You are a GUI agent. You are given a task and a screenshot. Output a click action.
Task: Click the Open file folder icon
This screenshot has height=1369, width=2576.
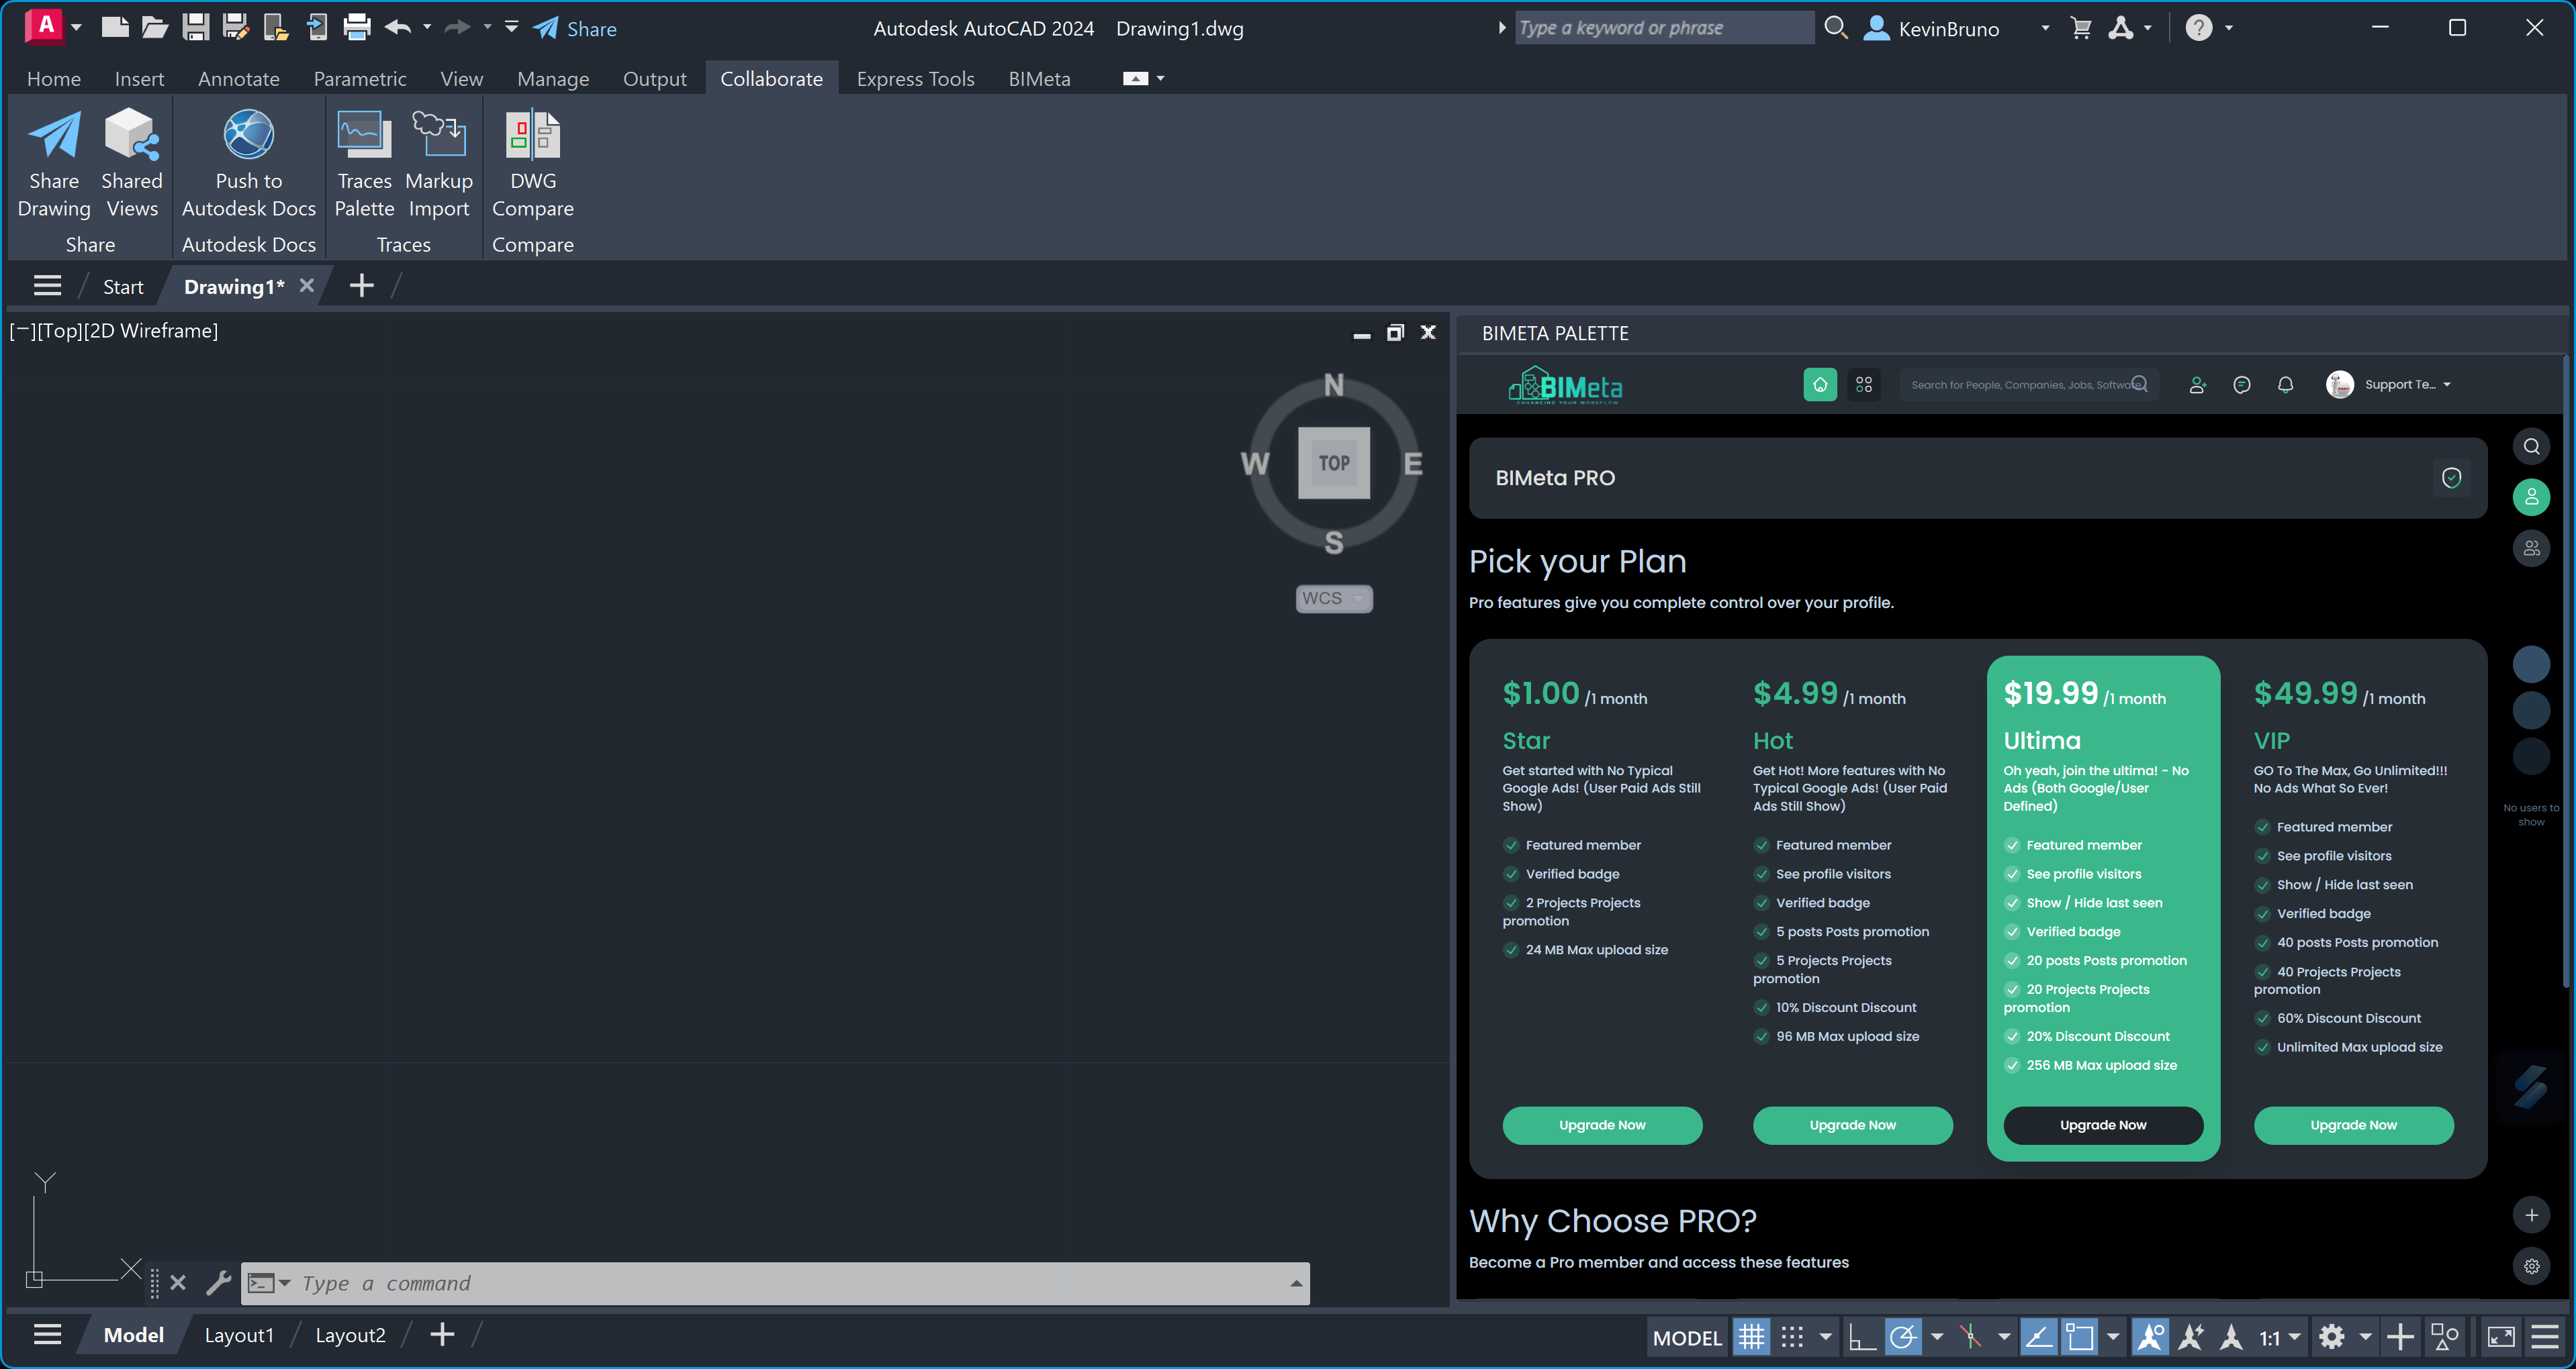coord(155,27)
